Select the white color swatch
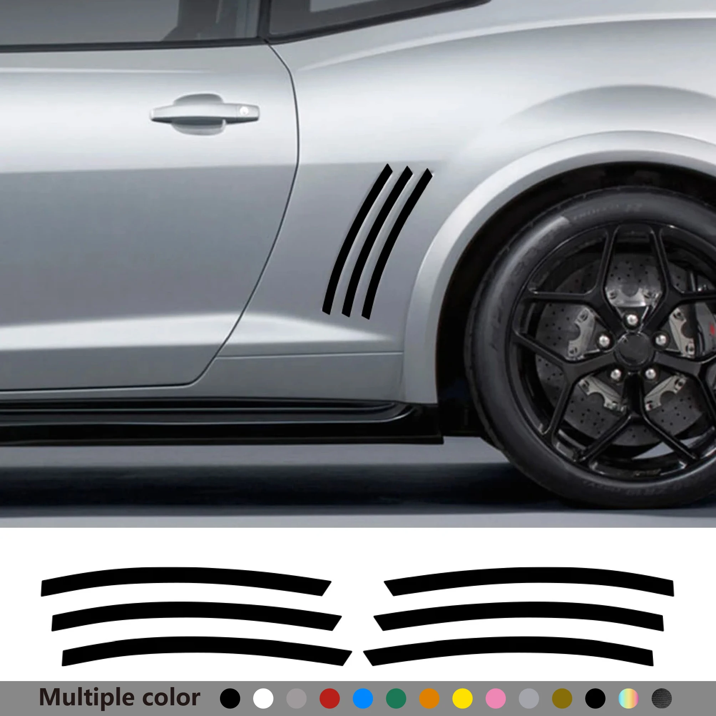Screen dimensions: 716x716 [263, 699]
